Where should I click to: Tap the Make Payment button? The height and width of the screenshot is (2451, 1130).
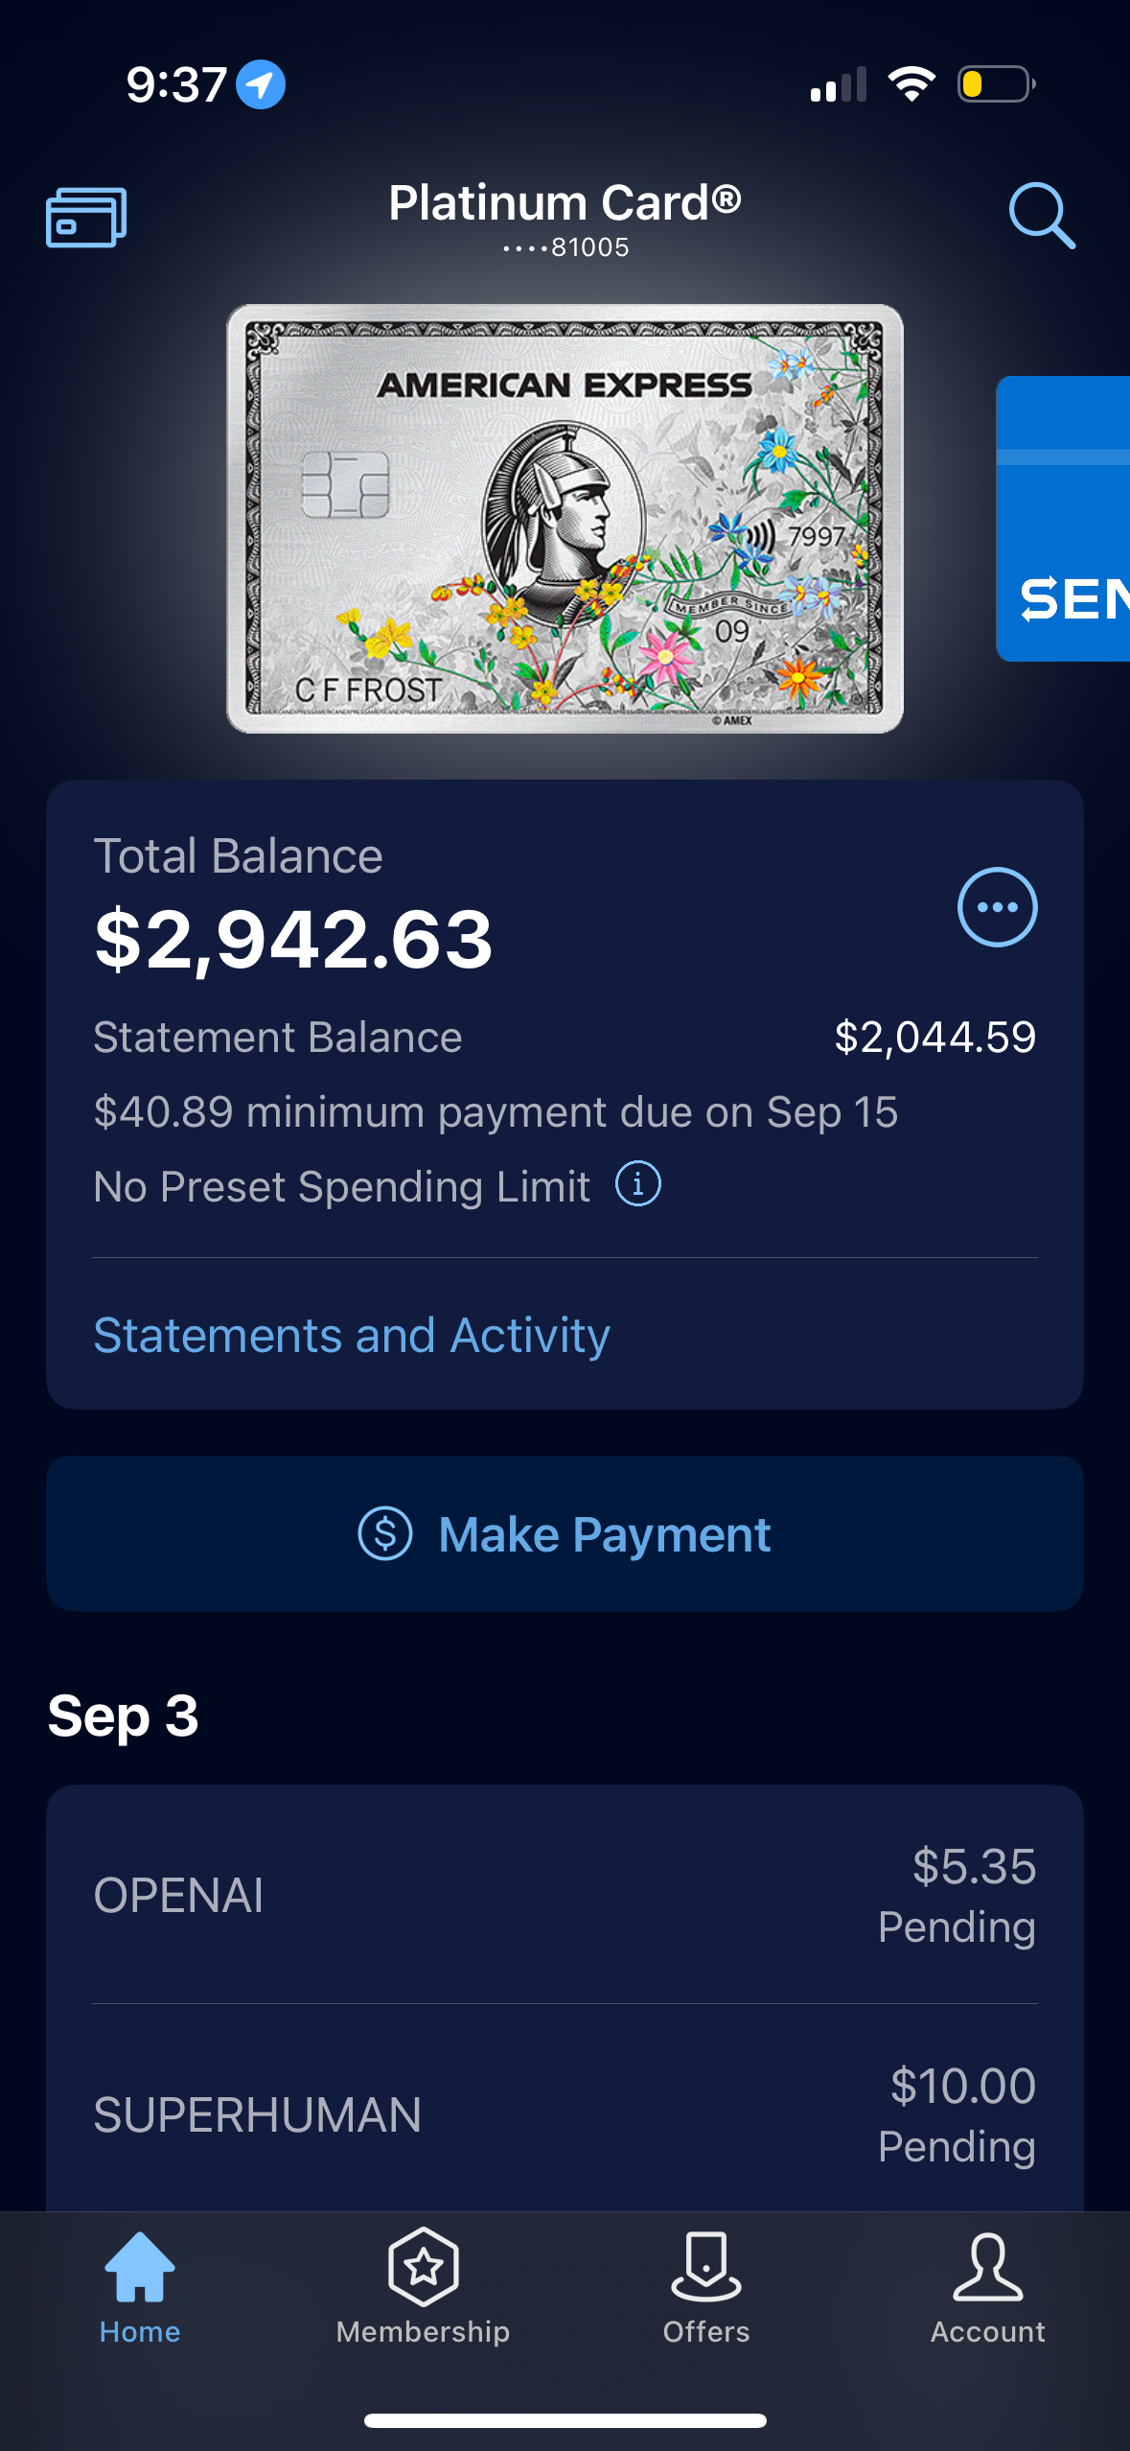pyautogui.click(x=565, y=1532)
